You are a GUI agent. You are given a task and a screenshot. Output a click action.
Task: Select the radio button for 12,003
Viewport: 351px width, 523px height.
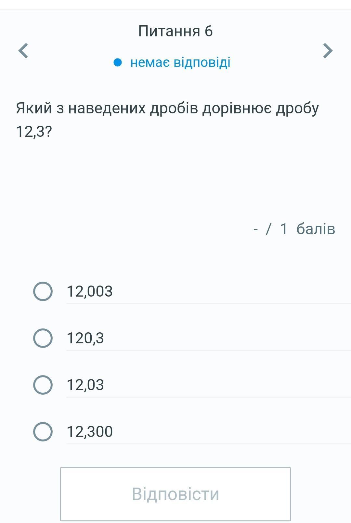point(43,291)
